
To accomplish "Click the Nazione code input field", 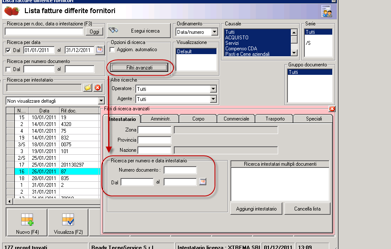I will [x=154, y=150].
